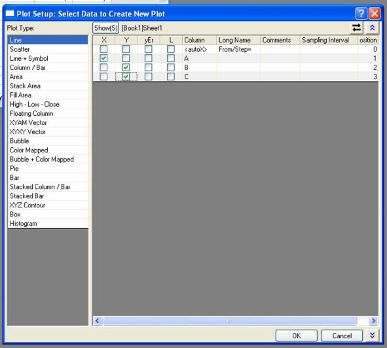387x348 pixels.
Task: Click the horizontal scrollbar right arrow
Action: (x=373, y=321)
